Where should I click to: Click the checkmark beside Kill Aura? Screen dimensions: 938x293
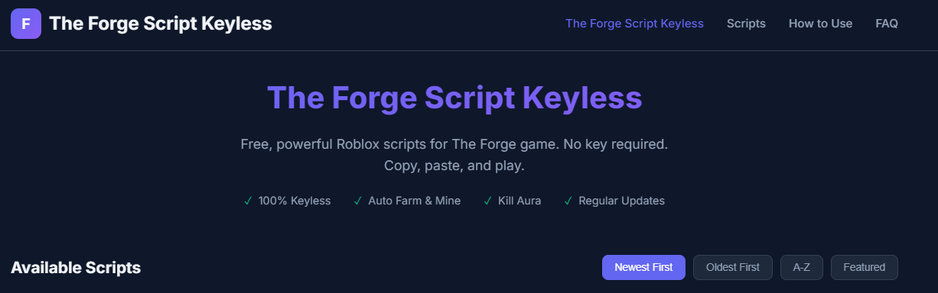pyautogui.click(x=488, y=201)
